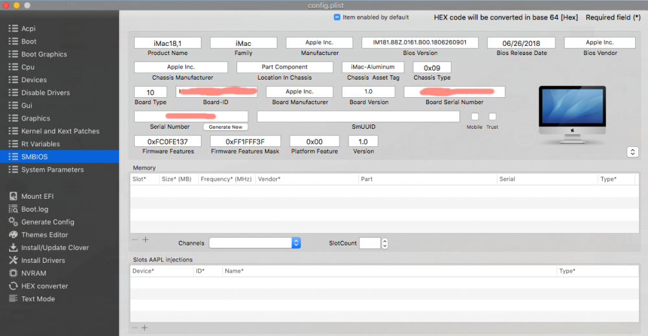Open System Parameters section
This screenshot has height=336, width=648.
(52, 169)
